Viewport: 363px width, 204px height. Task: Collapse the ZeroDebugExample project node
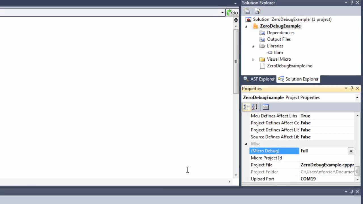point(246,26)
